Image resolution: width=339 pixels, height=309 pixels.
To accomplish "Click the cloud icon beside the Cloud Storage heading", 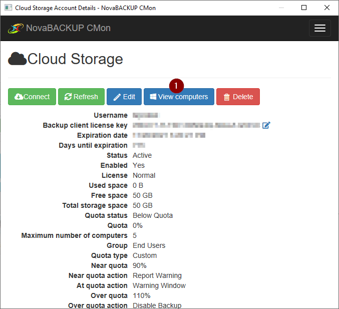I will (x=18, y=59).
